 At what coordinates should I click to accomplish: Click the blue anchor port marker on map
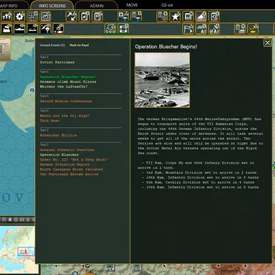coord(32,90)
